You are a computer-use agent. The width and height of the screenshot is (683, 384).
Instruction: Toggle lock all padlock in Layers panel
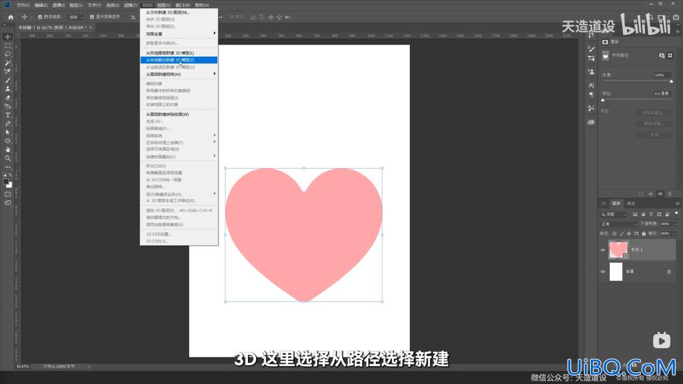click(644, 234)
